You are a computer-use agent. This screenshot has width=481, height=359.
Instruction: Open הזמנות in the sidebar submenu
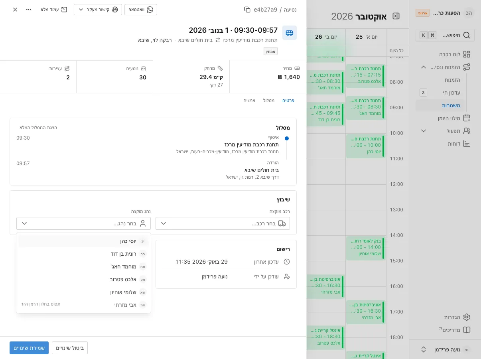[x=452, y=80]
